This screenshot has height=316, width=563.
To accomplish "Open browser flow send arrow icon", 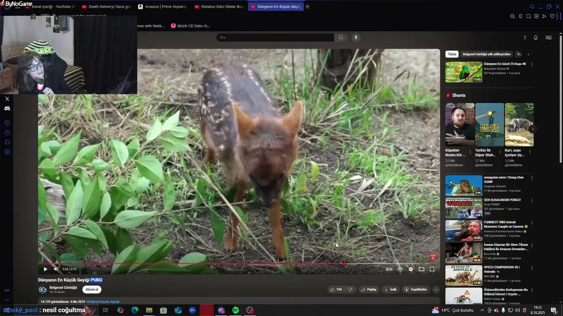I will point(544,16).
